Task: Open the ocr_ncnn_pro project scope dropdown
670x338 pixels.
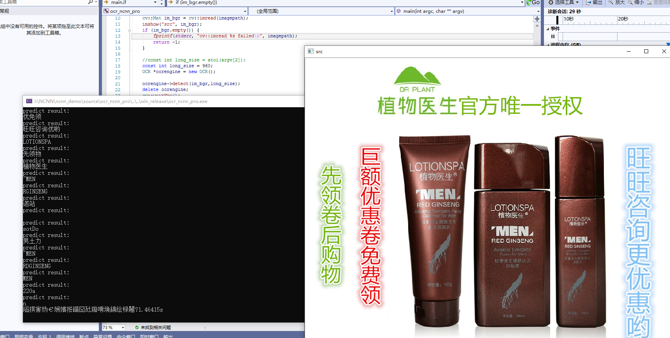Action: point(245,11)
